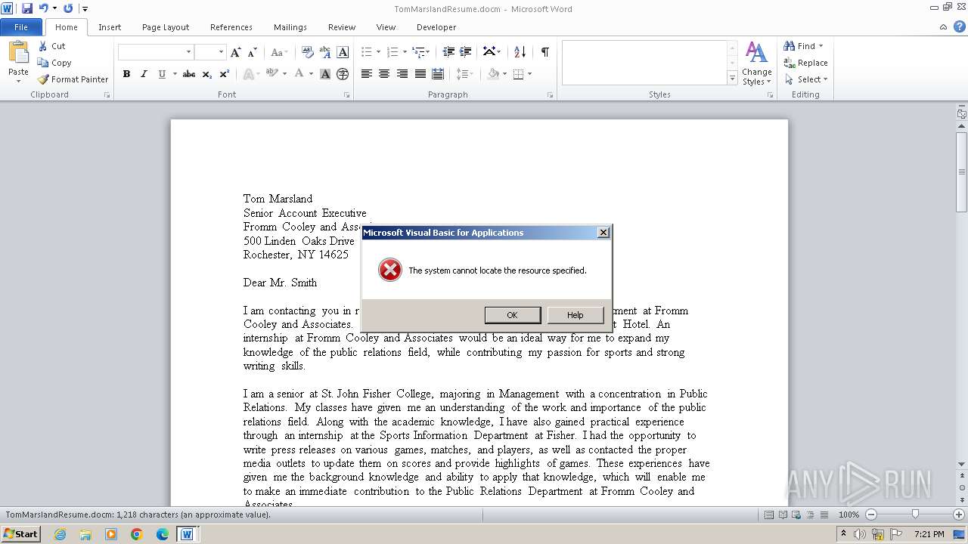Click the Align Text Right icon

pos(402,74)
